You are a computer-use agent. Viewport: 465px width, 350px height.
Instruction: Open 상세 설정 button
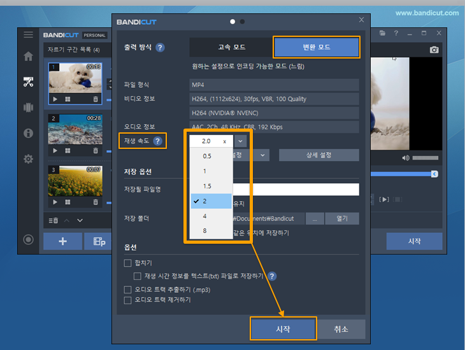(x=318, y=155)
